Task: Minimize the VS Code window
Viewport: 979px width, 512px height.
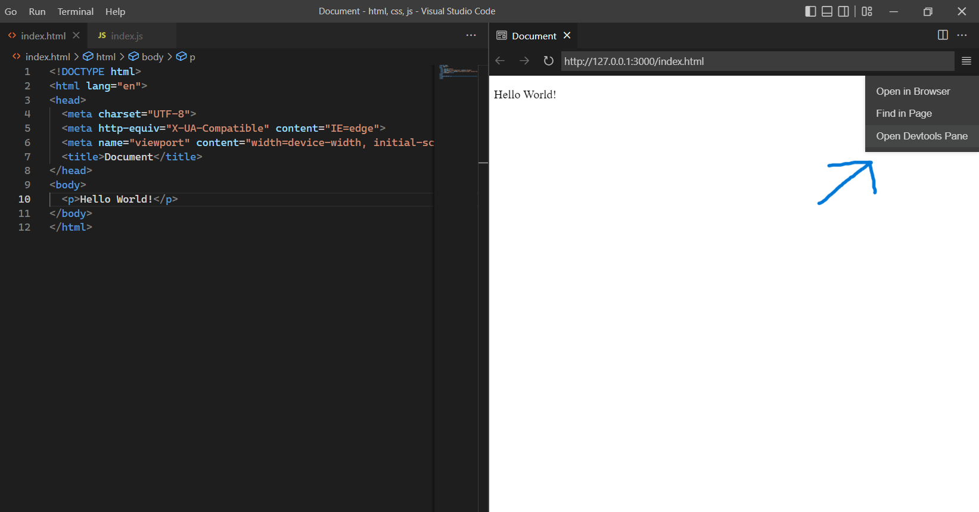Action: (894, 11)
